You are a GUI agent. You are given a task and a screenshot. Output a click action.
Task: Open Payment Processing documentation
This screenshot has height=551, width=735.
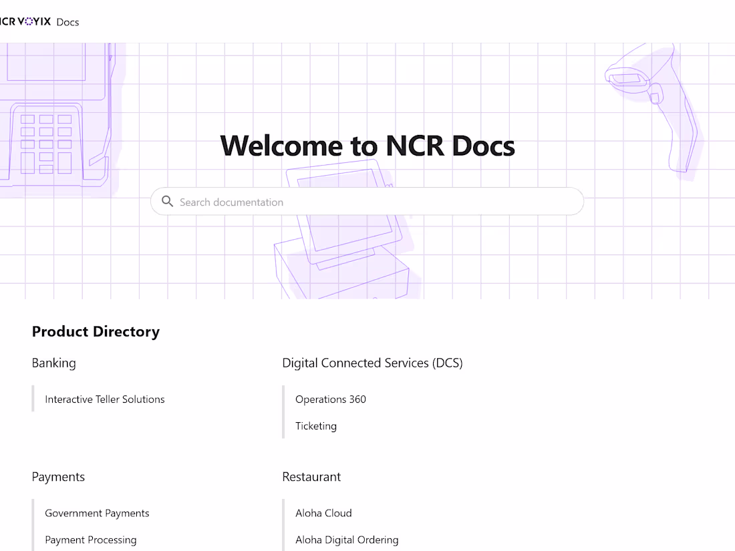click(90, 540)
